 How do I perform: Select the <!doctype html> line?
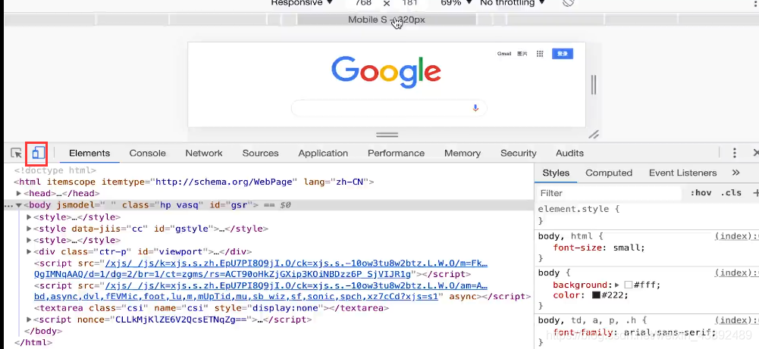55,170
